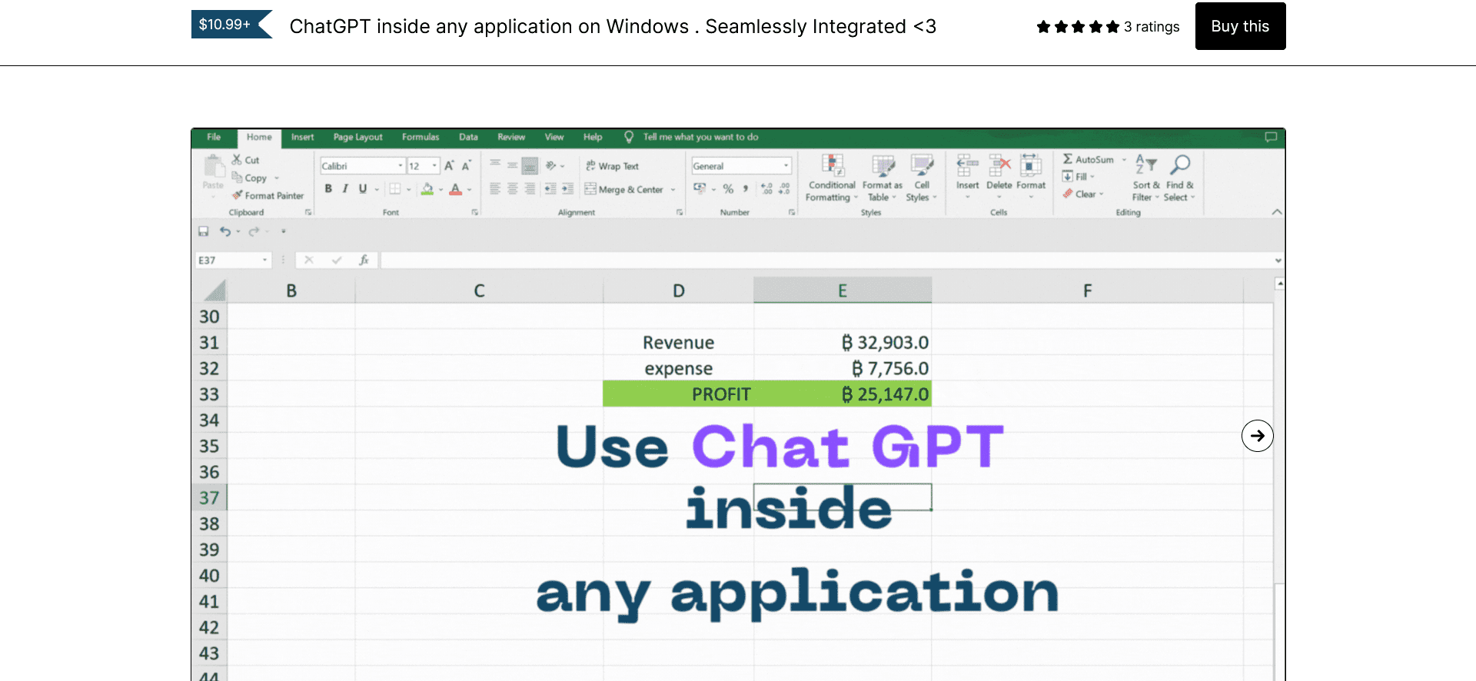
Task: Click the Borders icon in Font group
Action: pyautogui.click(x=395, y=189)
